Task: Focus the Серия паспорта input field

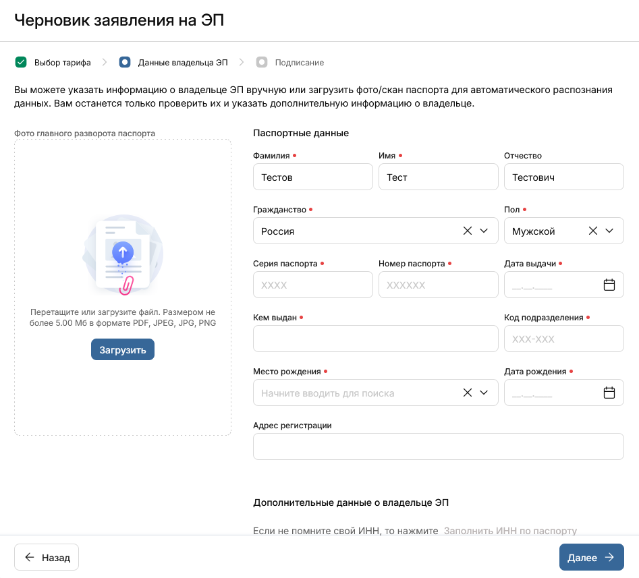Action: click(x=312, y=285)
